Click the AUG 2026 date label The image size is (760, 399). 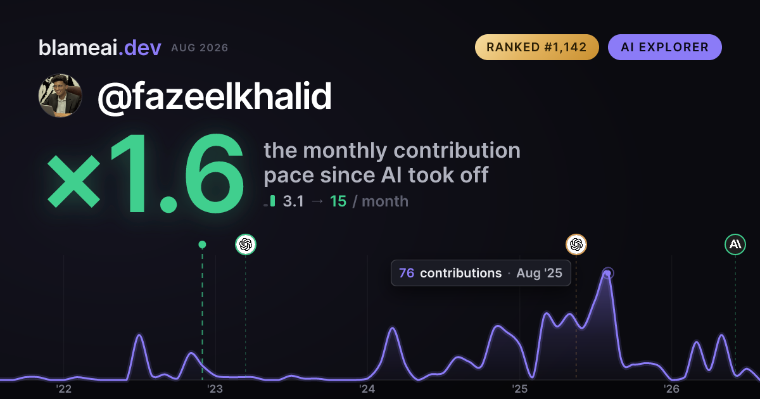199,48
